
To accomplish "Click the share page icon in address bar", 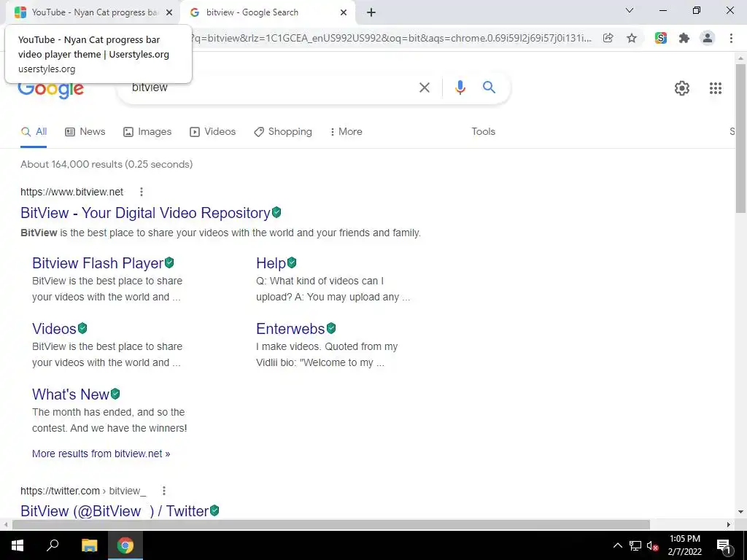I will point(608,38).
